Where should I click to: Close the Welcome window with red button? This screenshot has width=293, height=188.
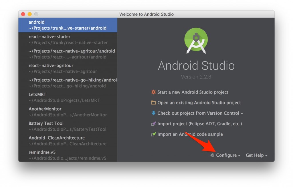coord(23,14)
